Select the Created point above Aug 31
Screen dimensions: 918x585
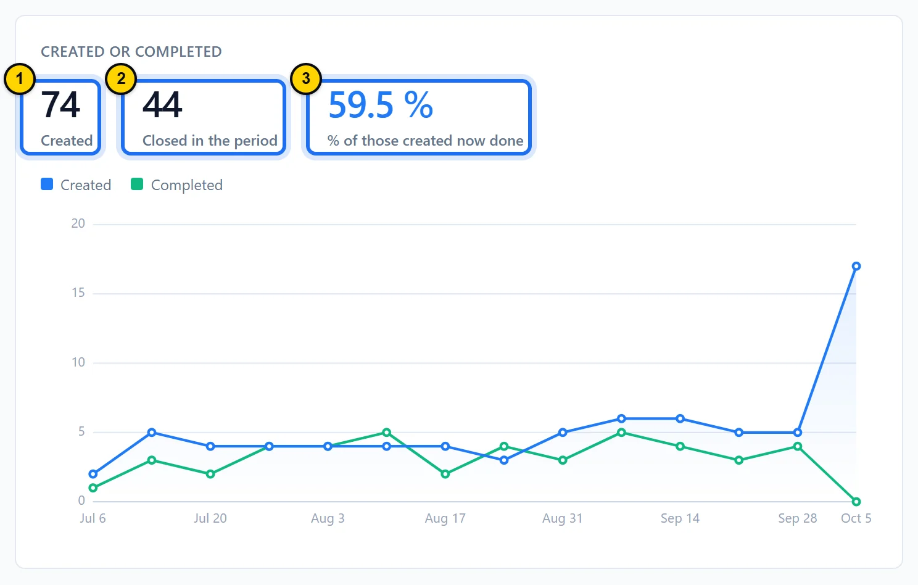(x=563, y=433)
